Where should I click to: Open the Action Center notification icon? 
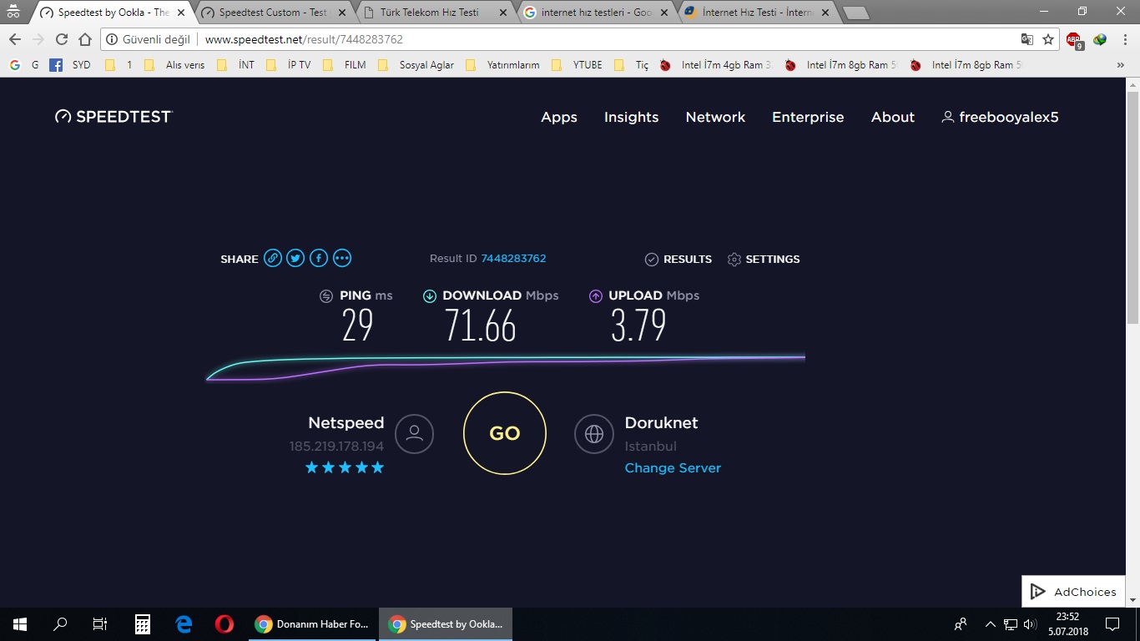click(1112, 623)
